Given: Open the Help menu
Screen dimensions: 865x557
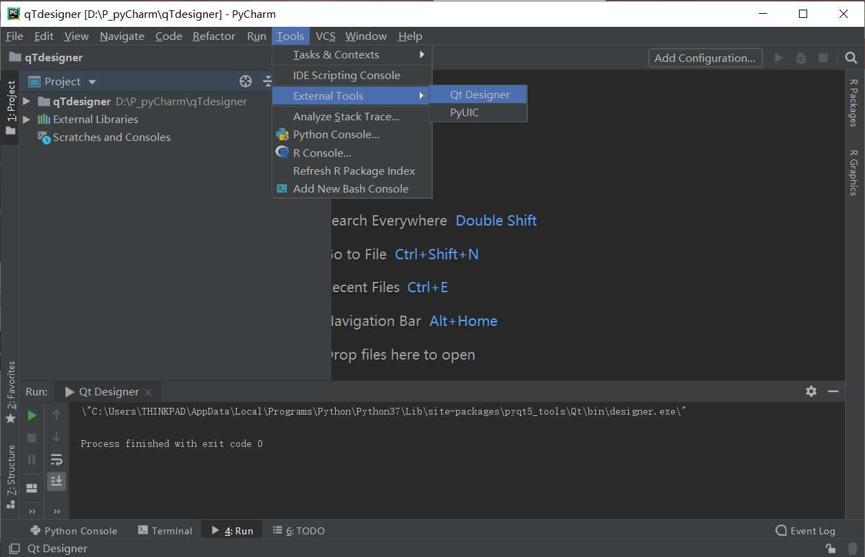Looking at the screenshot, I should tap(410, 36).
